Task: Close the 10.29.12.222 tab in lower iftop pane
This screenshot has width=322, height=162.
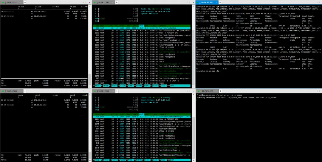Action: (21, 91)
